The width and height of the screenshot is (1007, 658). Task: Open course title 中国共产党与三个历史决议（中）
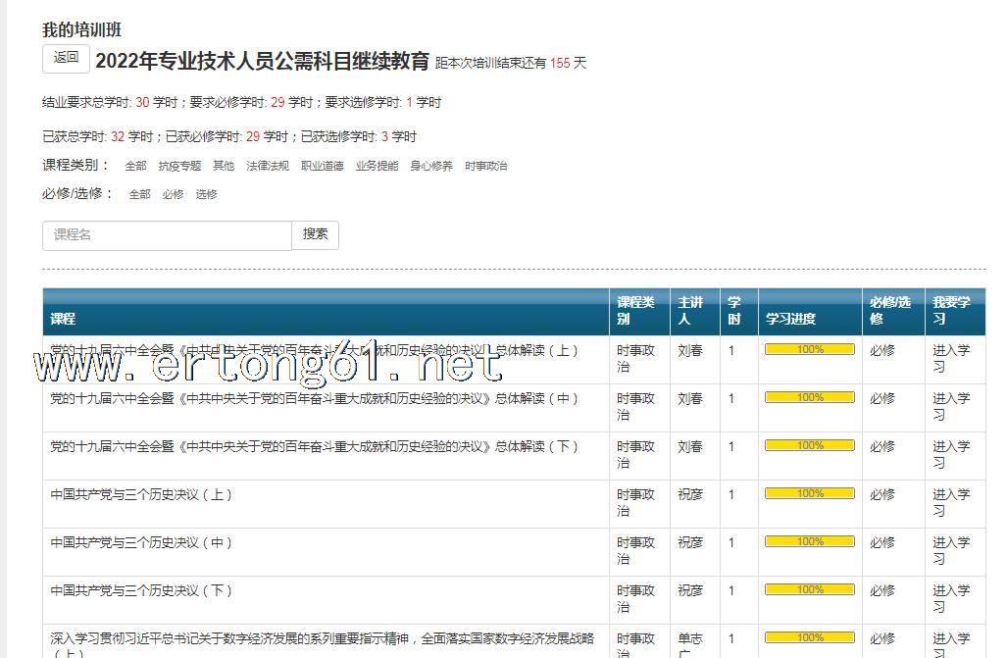(x=142, y=542)
